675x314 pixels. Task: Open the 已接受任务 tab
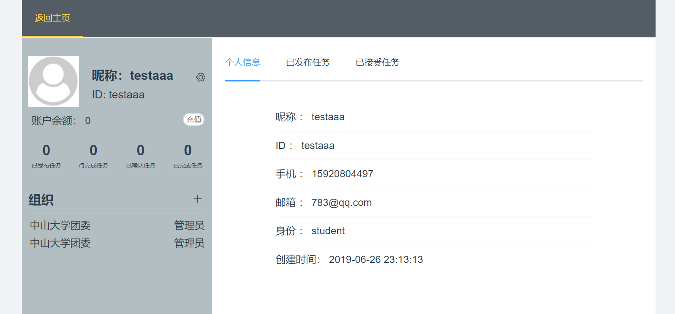(x=377, y=62)
